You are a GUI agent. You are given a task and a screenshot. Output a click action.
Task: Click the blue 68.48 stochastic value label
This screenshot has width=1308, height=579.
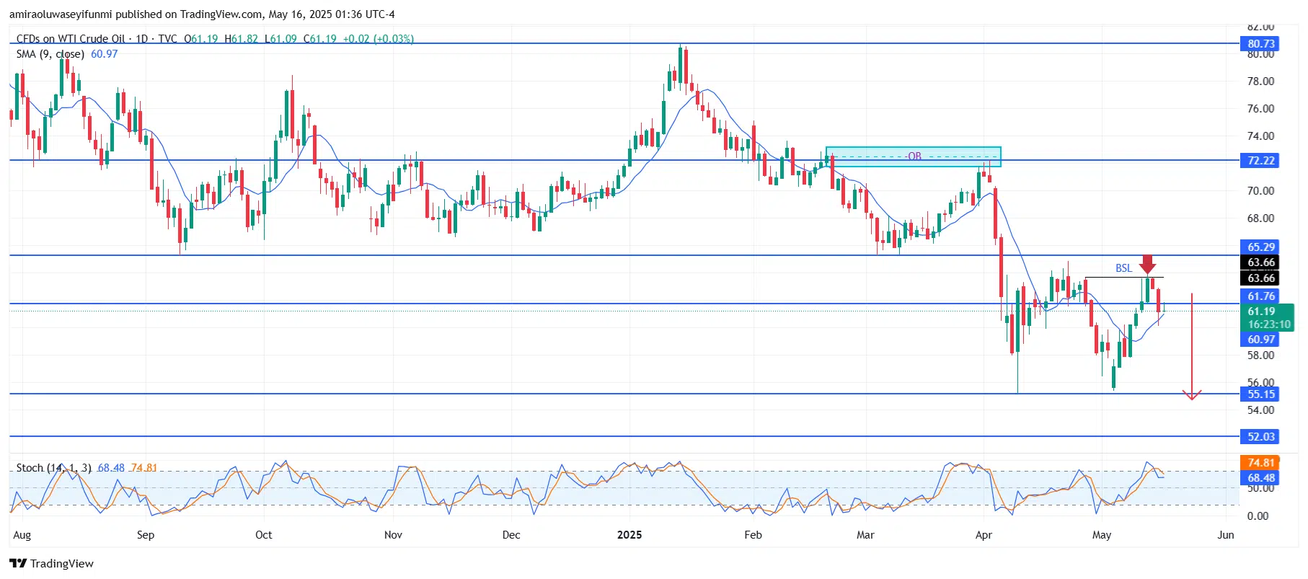(1261, 478)
